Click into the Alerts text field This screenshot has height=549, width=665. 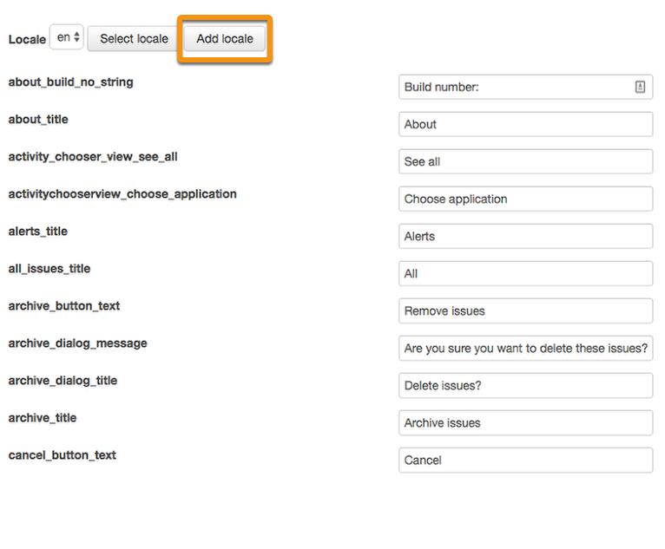(525, 236)
